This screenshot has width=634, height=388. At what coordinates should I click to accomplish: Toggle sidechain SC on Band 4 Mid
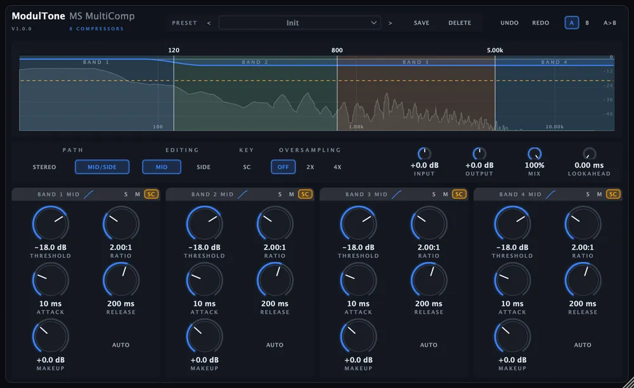point(613,195)
